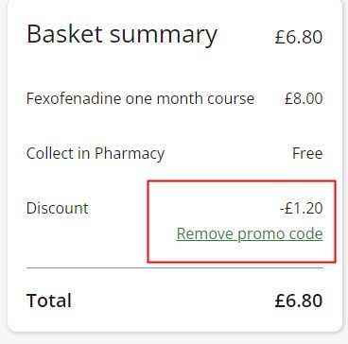The width and height of the screenshot is (348, 344).
Task: Click the Basket summary heading
Action: tap(122, 35)
